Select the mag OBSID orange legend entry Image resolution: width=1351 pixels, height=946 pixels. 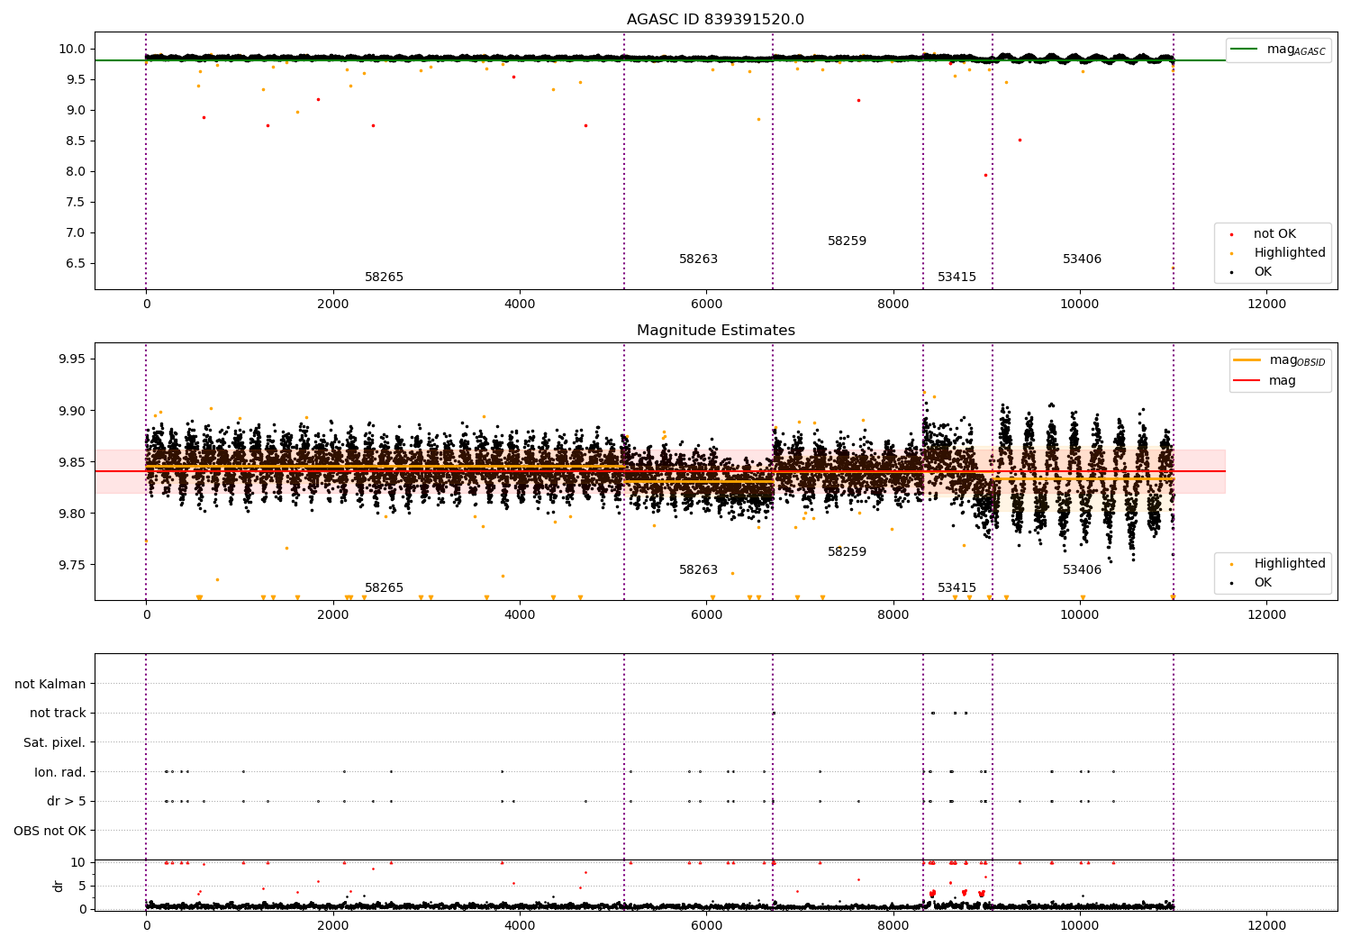pos(1280,360)
